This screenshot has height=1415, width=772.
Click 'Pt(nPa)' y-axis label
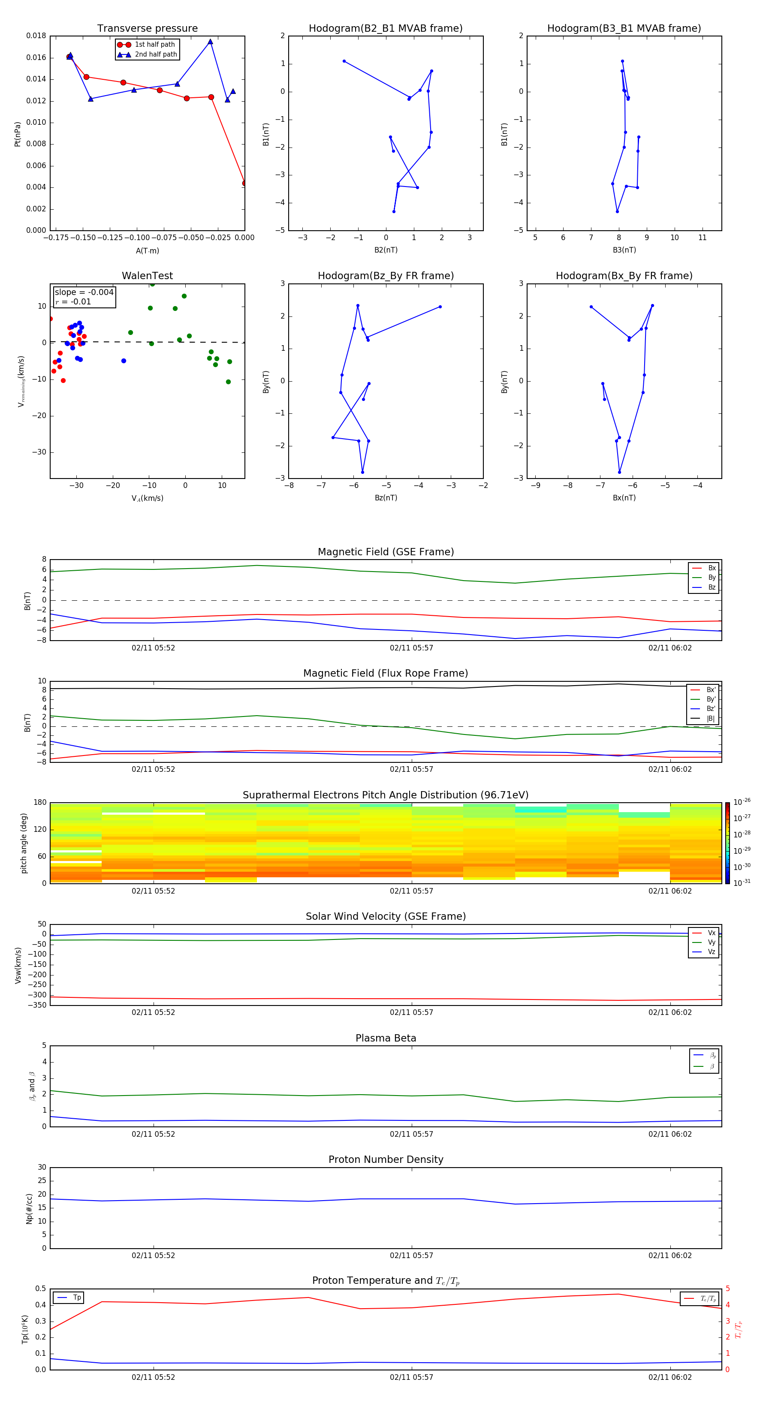18,133
